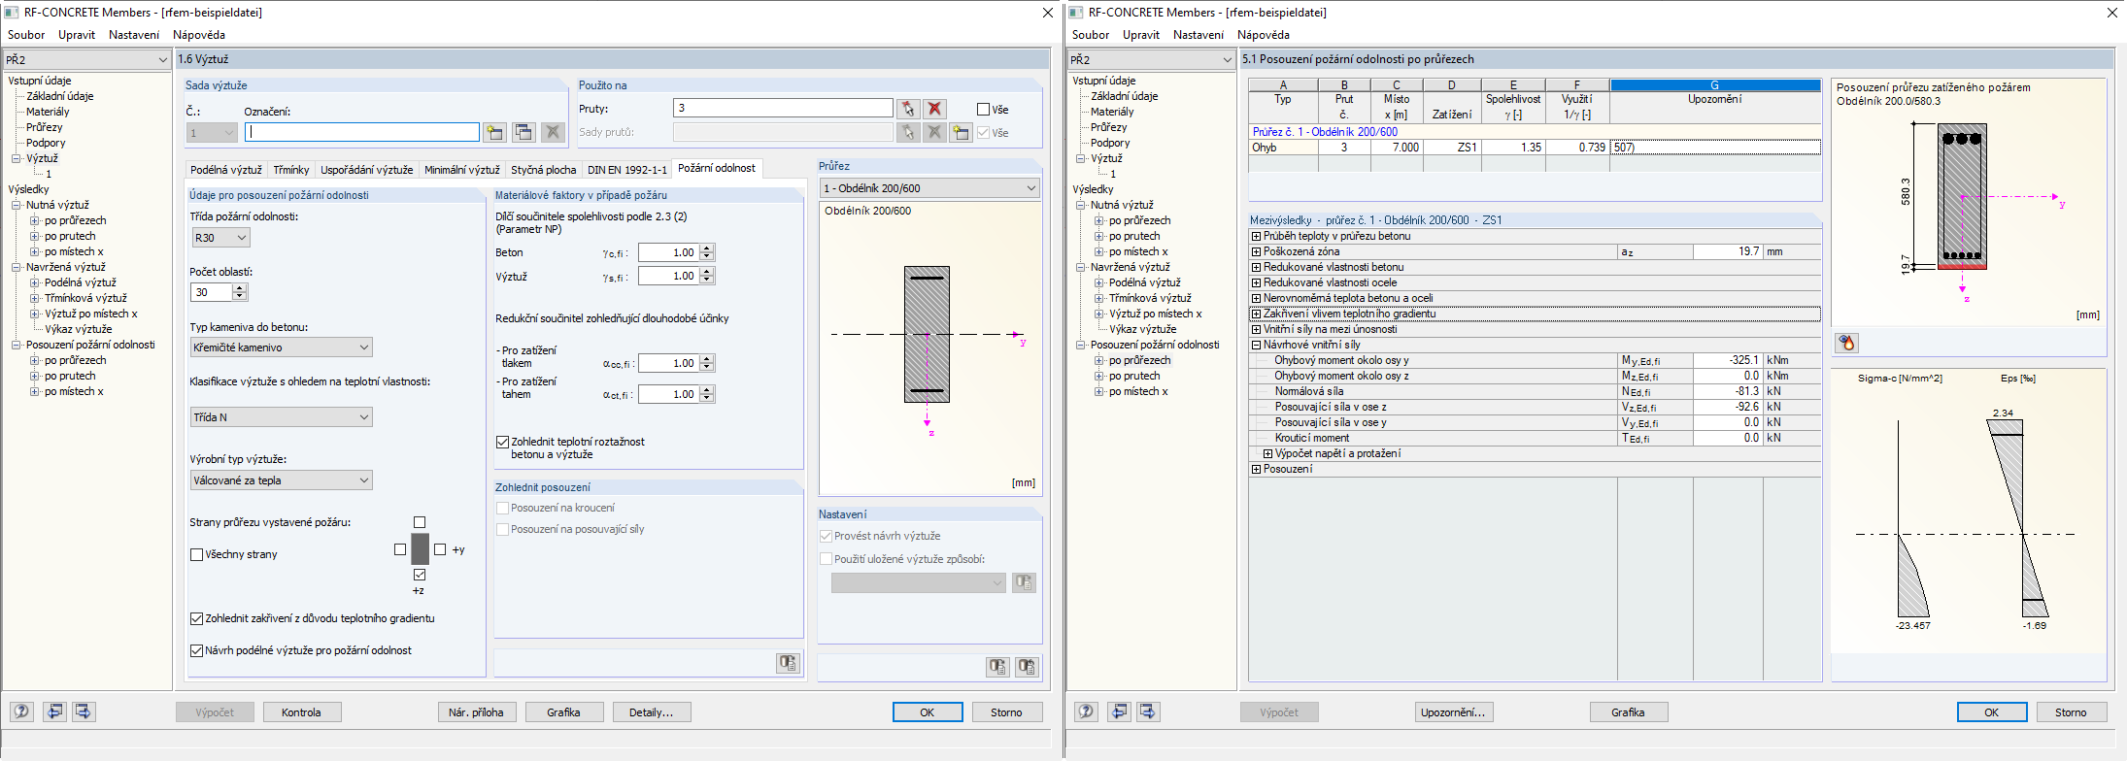Screen dimensions: 2127x761
Task: Click the Upozornění... button
Action: click(x=1453, y=712)
